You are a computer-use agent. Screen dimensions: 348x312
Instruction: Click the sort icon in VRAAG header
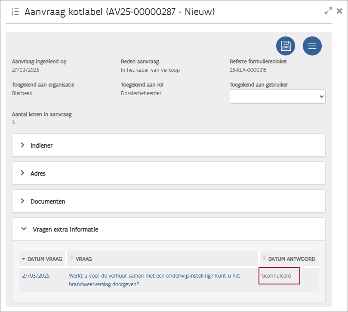[x=72, y=258]
